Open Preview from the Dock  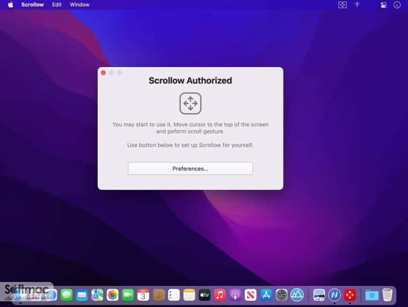[319, 295]
